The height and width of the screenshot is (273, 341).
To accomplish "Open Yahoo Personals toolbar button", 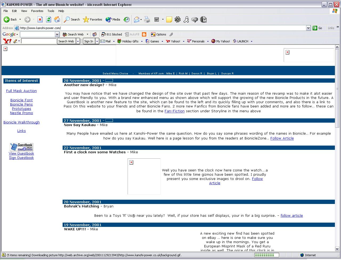I will [x=196, y=41].
